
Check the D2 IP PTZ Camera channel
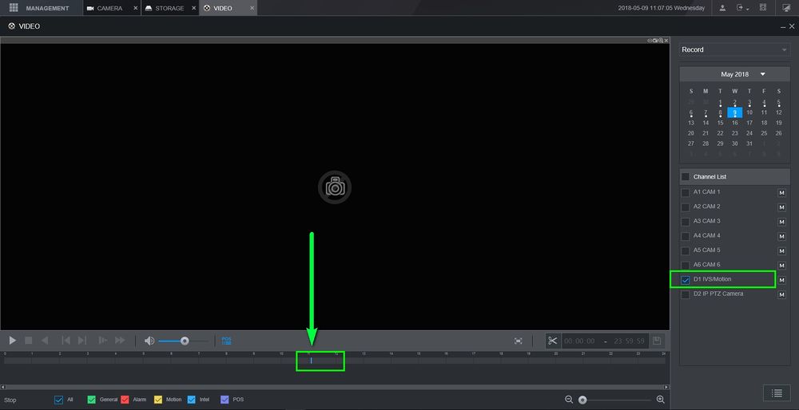(686, 294)
